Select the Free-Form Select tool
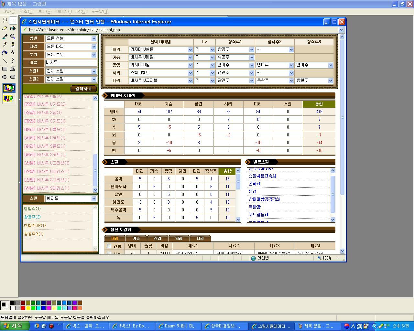The height and width of the screenshot is (331, 414). (5, 20)
